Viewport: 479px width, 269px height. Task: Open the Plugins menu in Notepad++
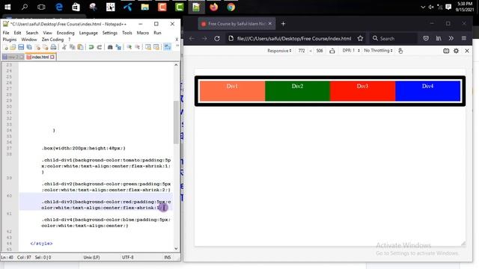(x=10, y=40)
